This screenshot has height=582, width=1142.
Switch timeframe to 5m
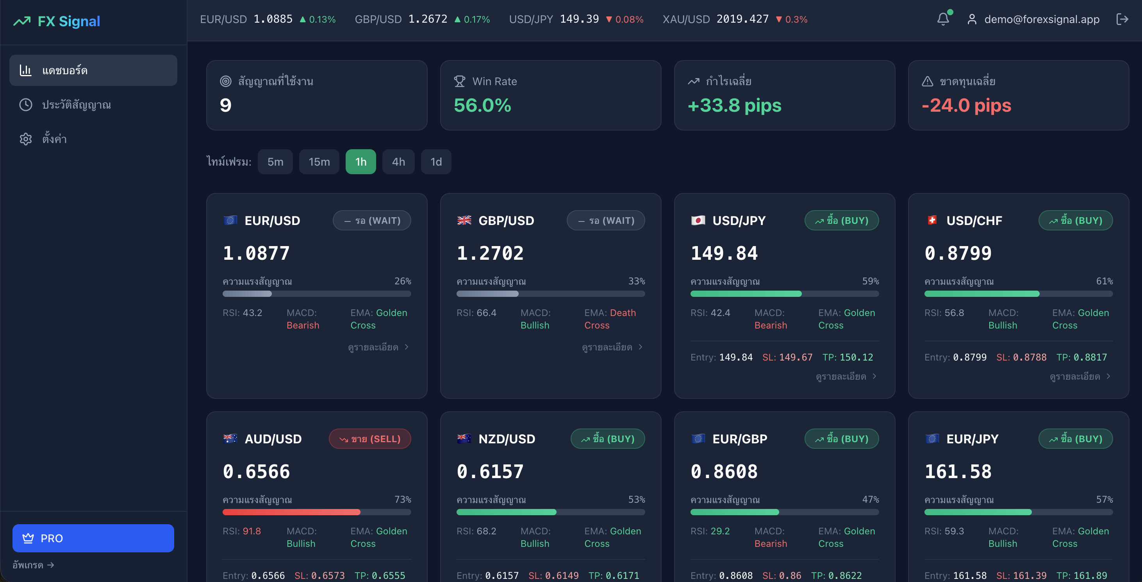[x=275, y=161]
